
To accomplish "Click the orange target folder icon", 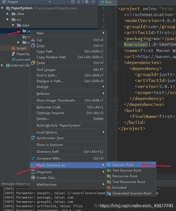I will pyautogui.click(x=14, y=48).
